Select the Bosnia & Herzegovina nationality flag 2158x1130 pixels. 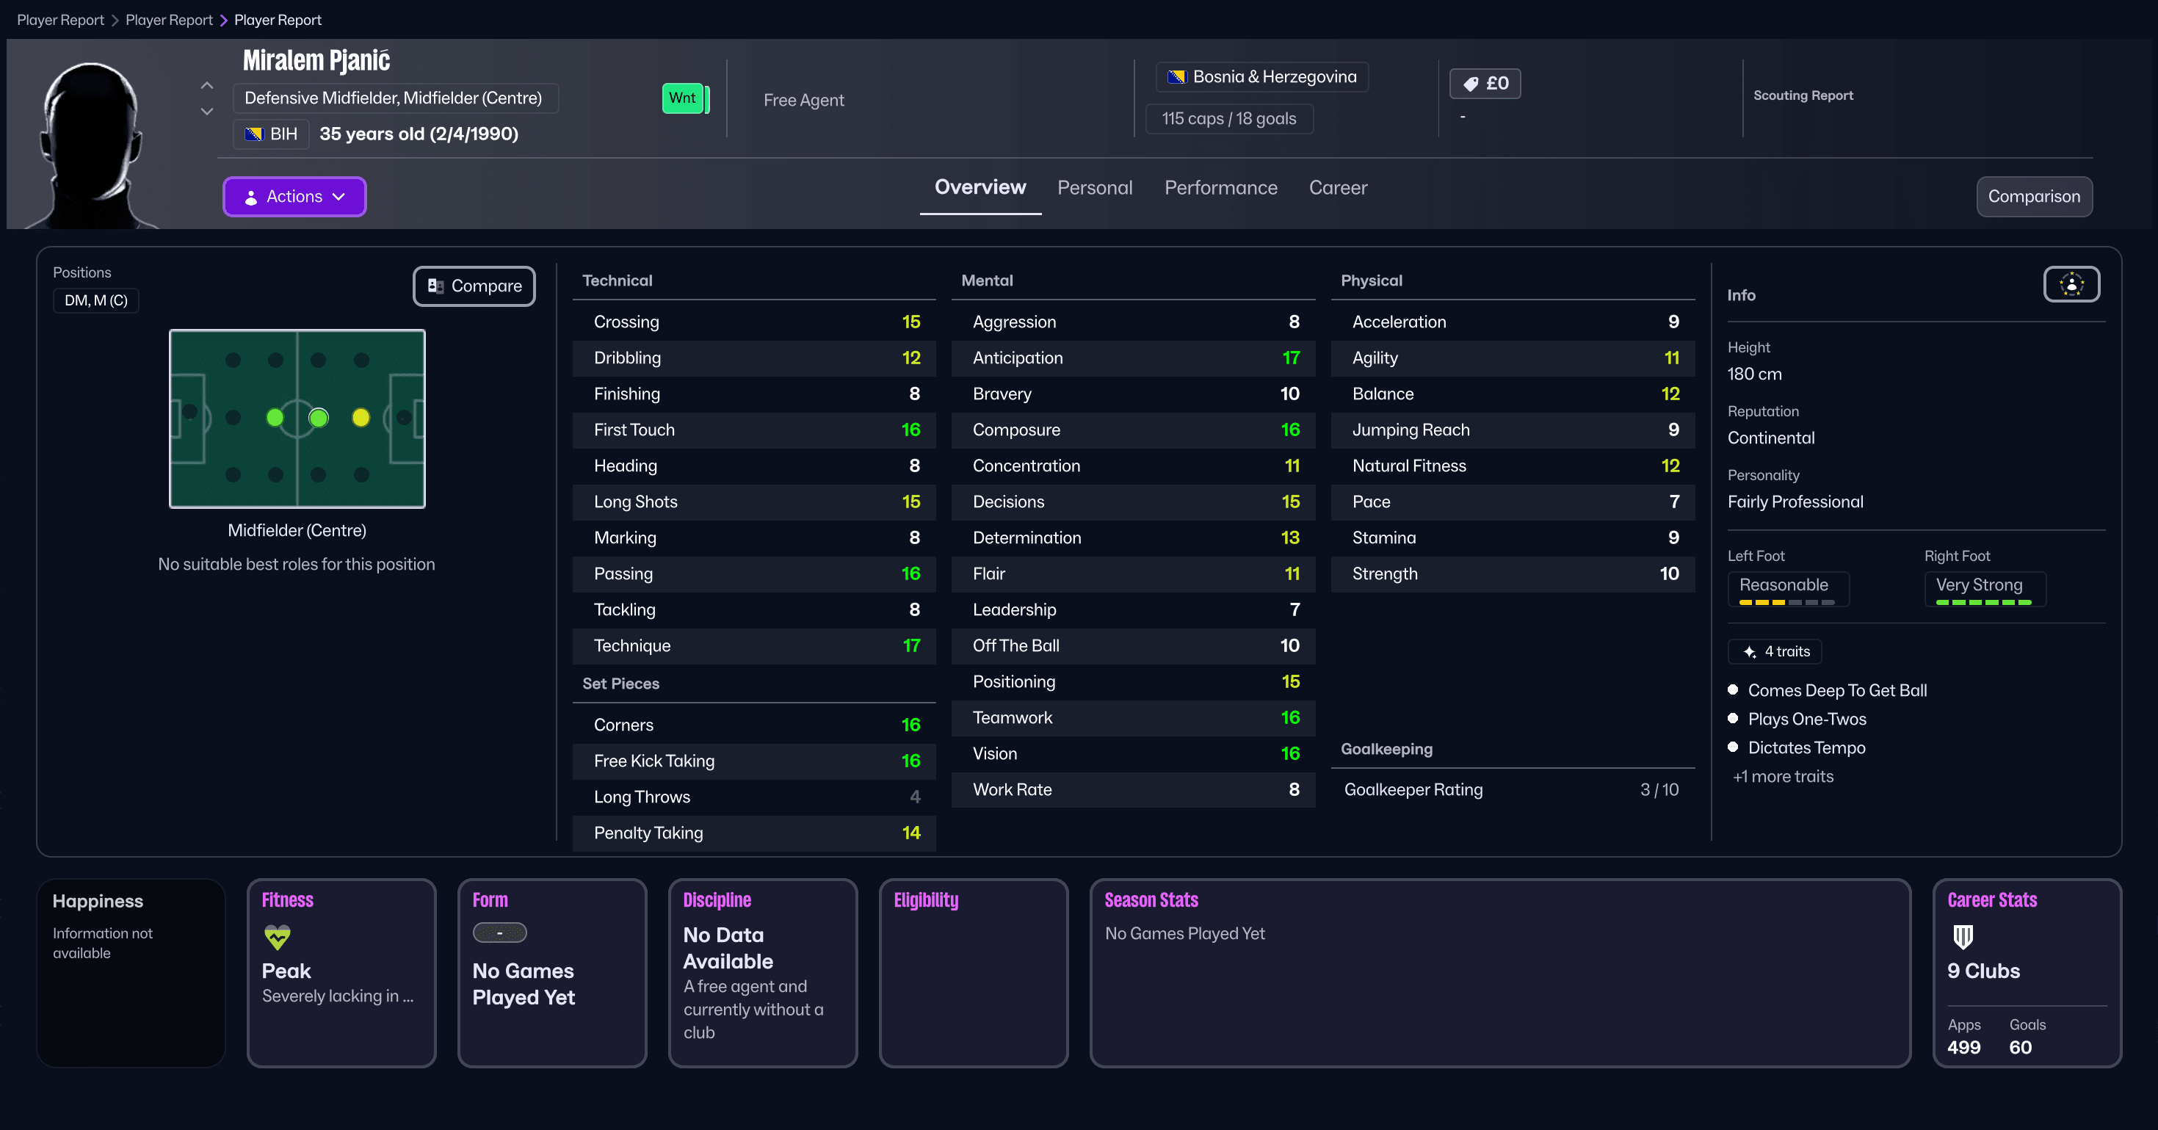1177,76
